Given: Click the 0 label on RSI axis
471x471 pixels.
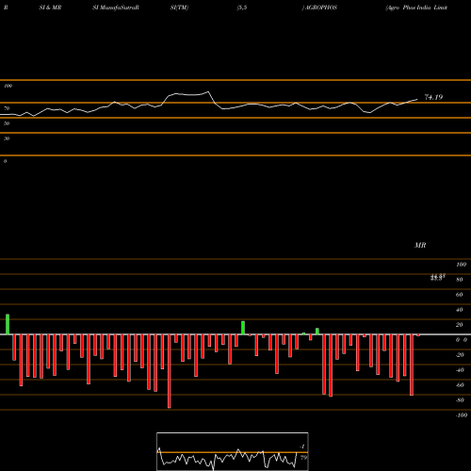Looking at the screenshot, I should coord(5,161).
